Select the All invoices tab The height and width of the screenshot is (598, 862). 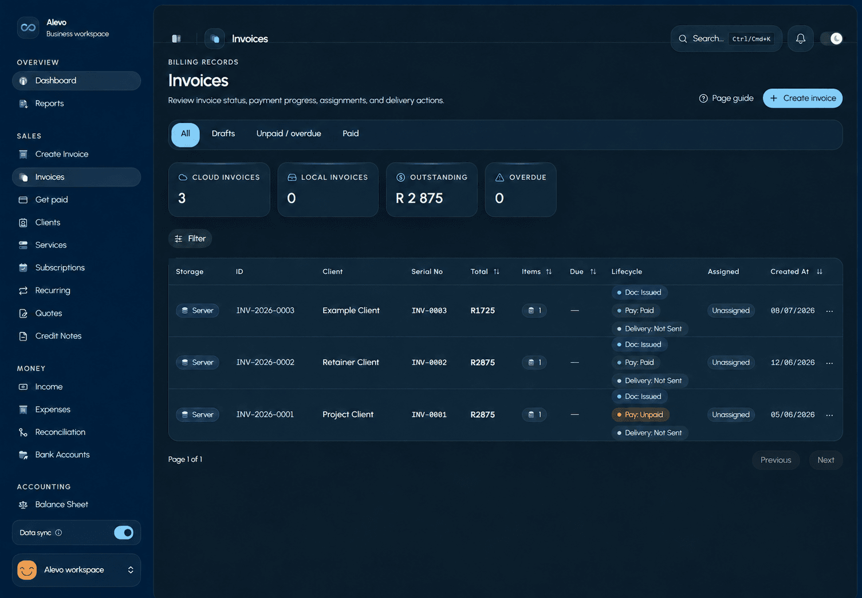click(186, 135)
